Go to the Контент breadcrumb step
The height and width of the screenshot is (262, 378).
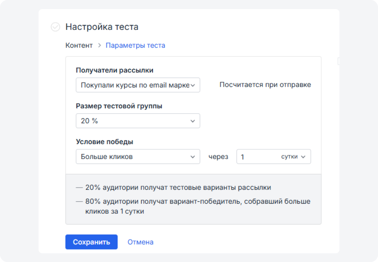pos(79,46)
